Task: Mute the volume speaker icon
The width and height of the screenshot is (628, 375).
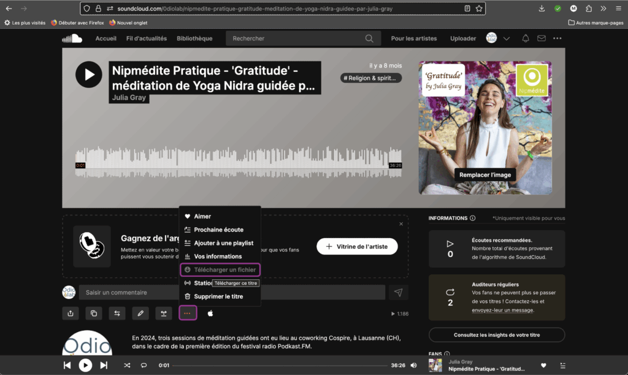Action: (x=414, y=365)
